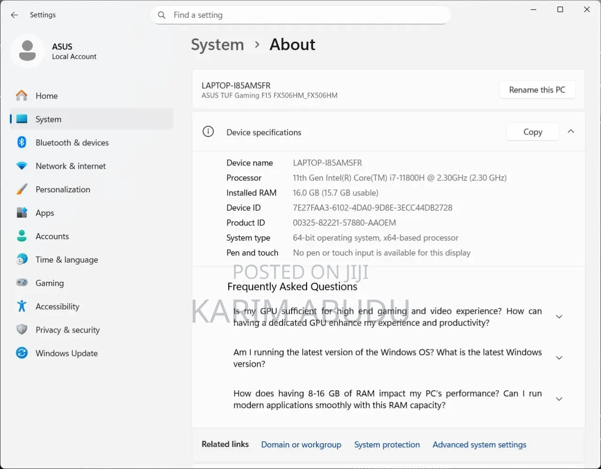
Task: Select Bluetooth & devices in sidebar
Action: (x=92, y=143)
